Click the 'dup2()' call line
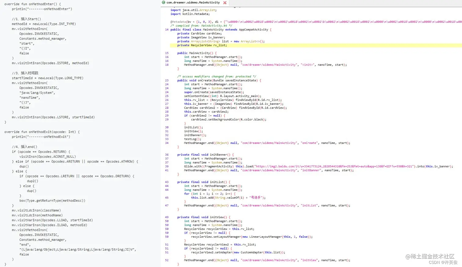462x267 pixels. (x=33, y=181)
